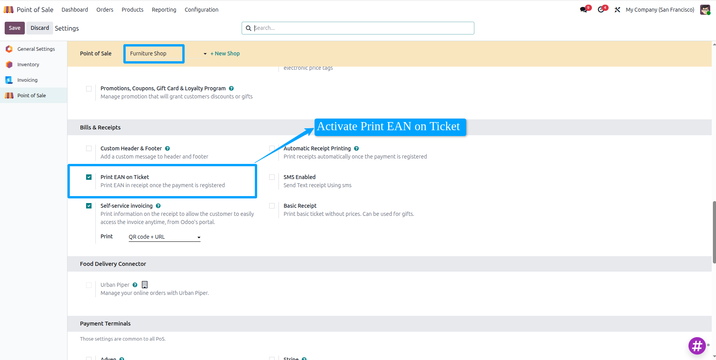The image size is (716, 360).
Task: Open help icon next to Self-service invoicing
Action: (158, 206)
